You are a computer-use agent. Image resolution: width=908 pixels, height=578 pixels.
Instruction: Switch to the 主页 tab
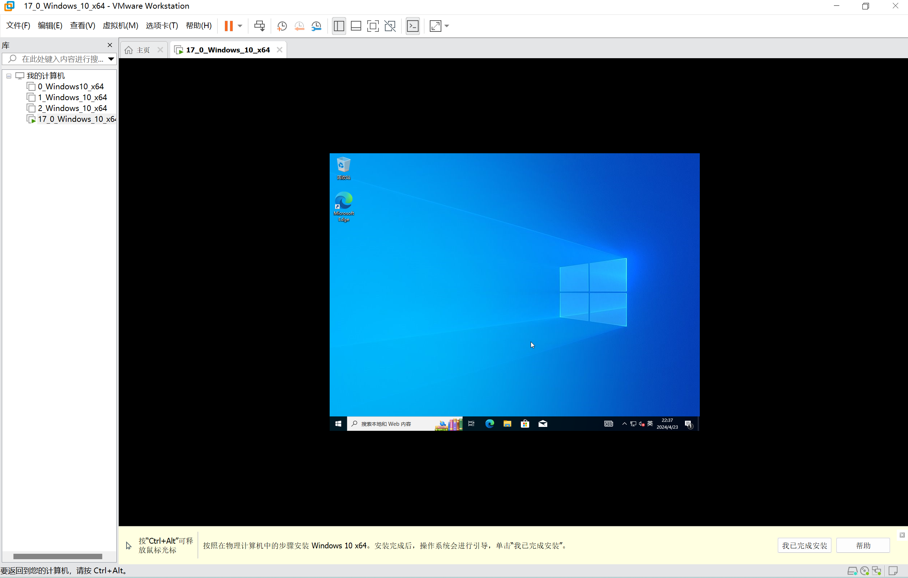tap(143, 50)
